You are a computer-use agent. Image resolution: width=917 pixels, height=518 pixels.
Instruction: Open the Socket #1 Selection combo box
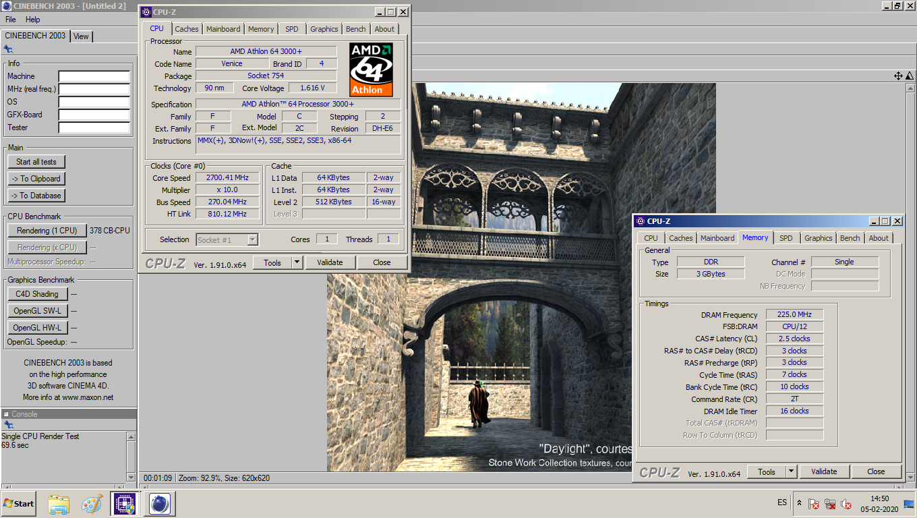click(x=227, y=239)
